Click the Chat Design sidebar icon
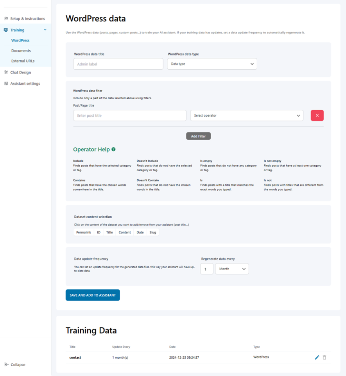Screen dimensions: 346x376 (6, 72)
